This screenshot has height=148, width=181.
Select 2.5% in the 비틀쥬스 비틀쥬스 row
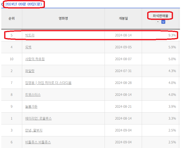tap(172, 142)
